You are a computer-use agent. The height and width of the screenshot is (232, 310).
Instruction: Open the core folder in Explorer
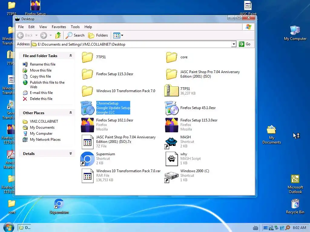[x=171, y=57]
